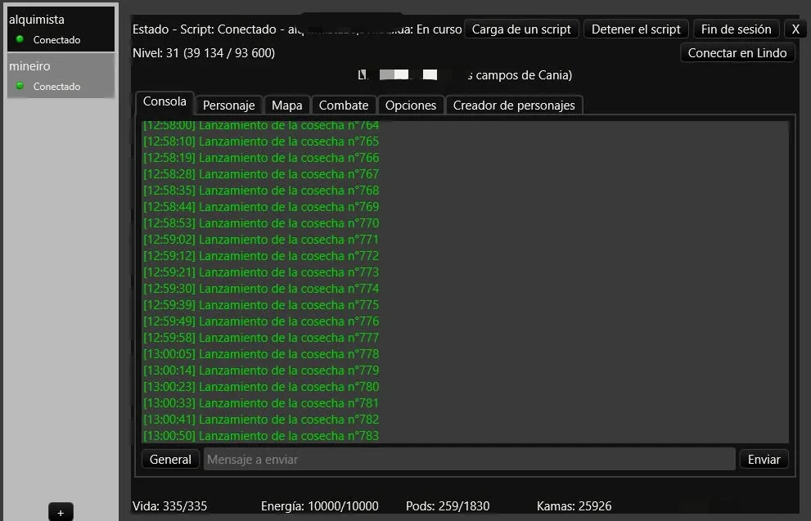Select the alquimista account in the sidebar
The height and width of the screenshot is (521, 811).
coord(61,29)
